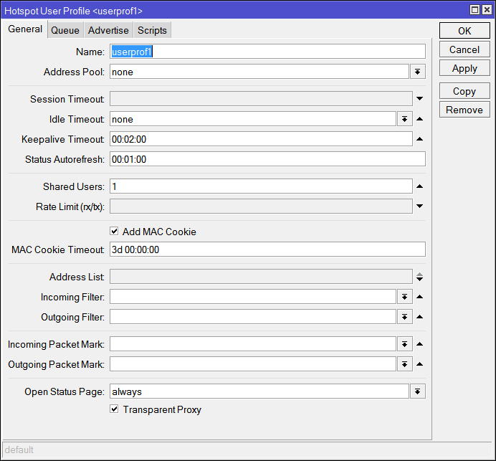Click the MAC Cookie Timeout input field
This screenshot has height=461, width=496.
click(x=267, y=249)
